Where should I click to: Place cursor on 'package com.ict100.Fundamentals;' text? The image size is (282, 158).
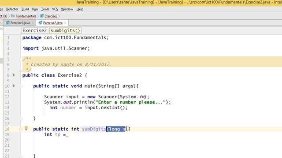[66, 38]
